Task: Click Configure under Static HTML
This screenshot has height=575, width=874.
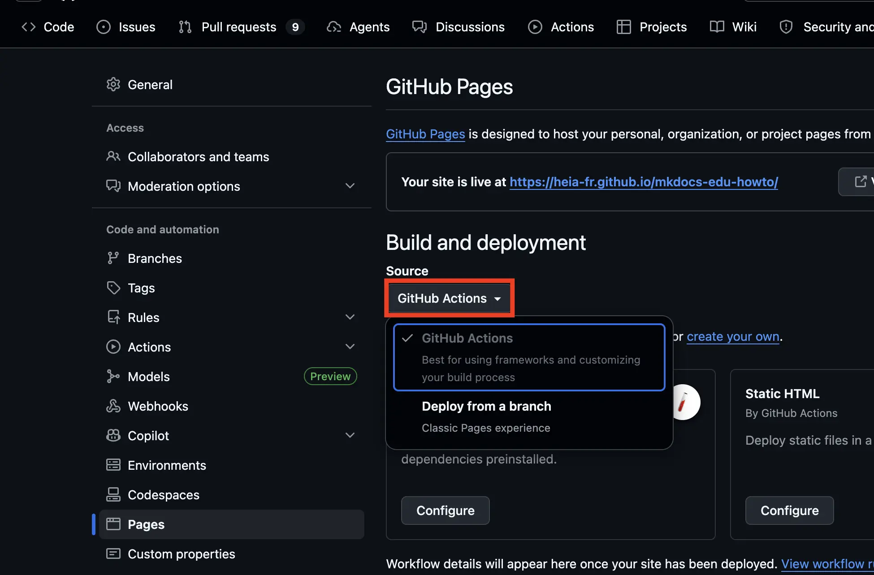Action: coord(789,511)
